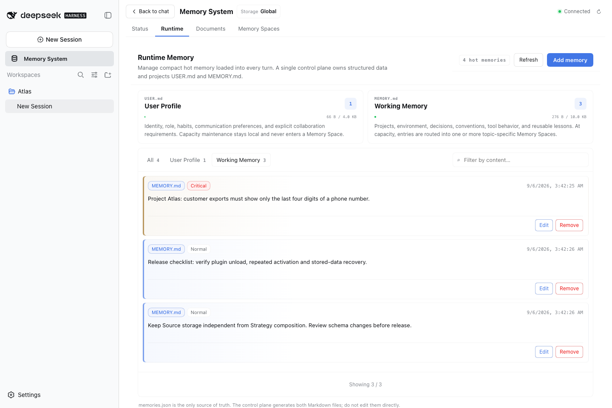Viewport: 612px width, 408px height.
Task: Click the Workspaces section label
Action: point(24,75)
